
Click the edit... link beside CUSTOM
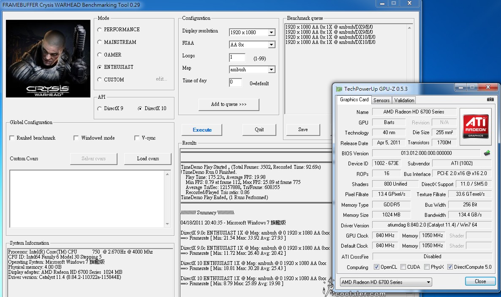pyautogui.click(x=161, y=79)
